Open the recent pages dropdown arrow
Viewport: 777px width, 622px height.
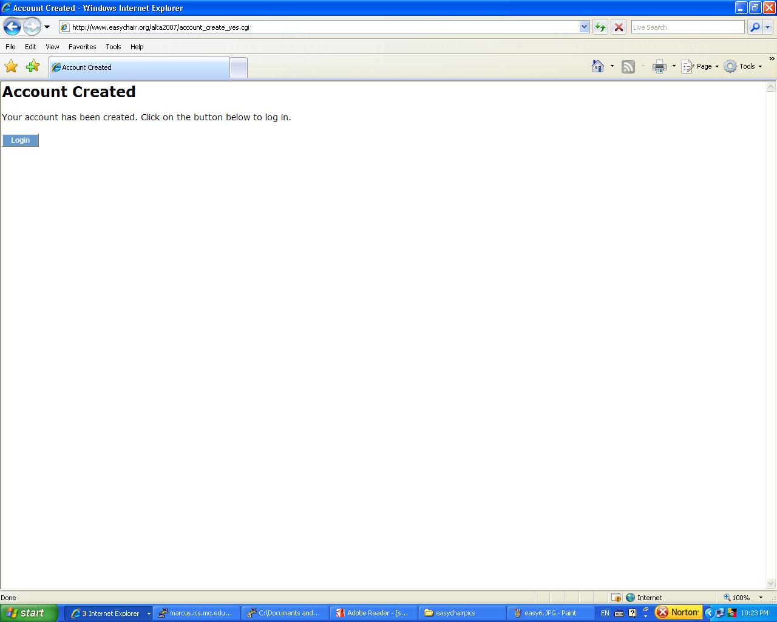47,27
